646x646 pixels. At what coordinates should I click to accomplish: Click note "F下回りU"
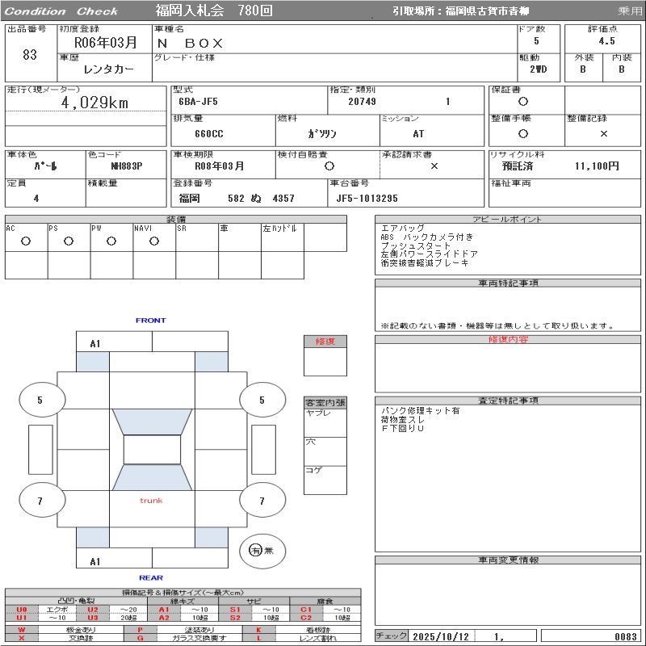click(x=402, y=428)
